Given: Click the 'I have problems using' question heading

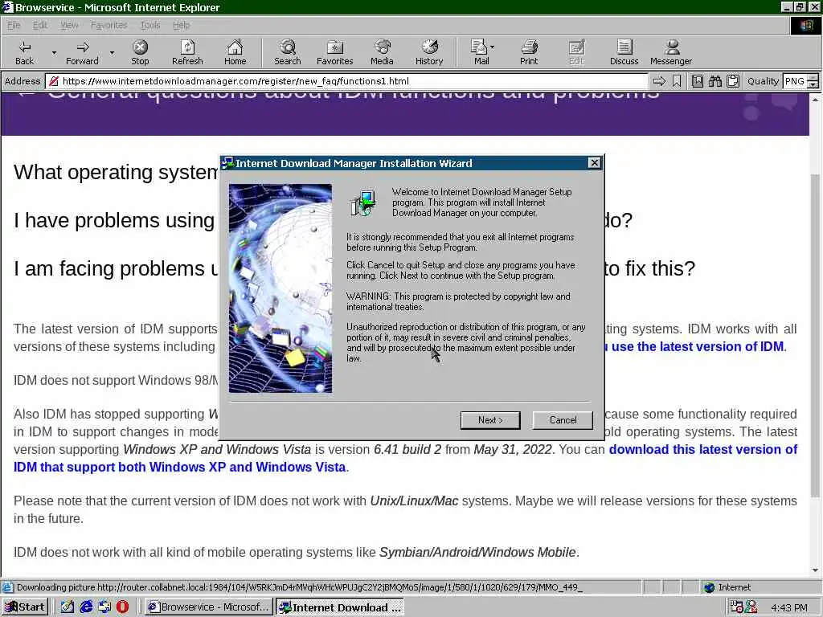Looking at the screenshot, I should click(x=114, y=220).
